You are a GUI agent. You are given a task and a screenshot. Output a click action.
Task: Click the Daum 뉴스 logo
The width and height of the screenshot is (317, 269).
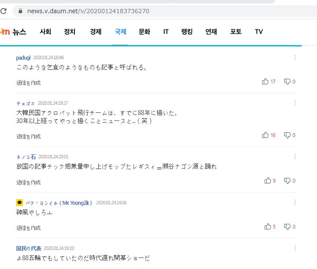(14, 32)
